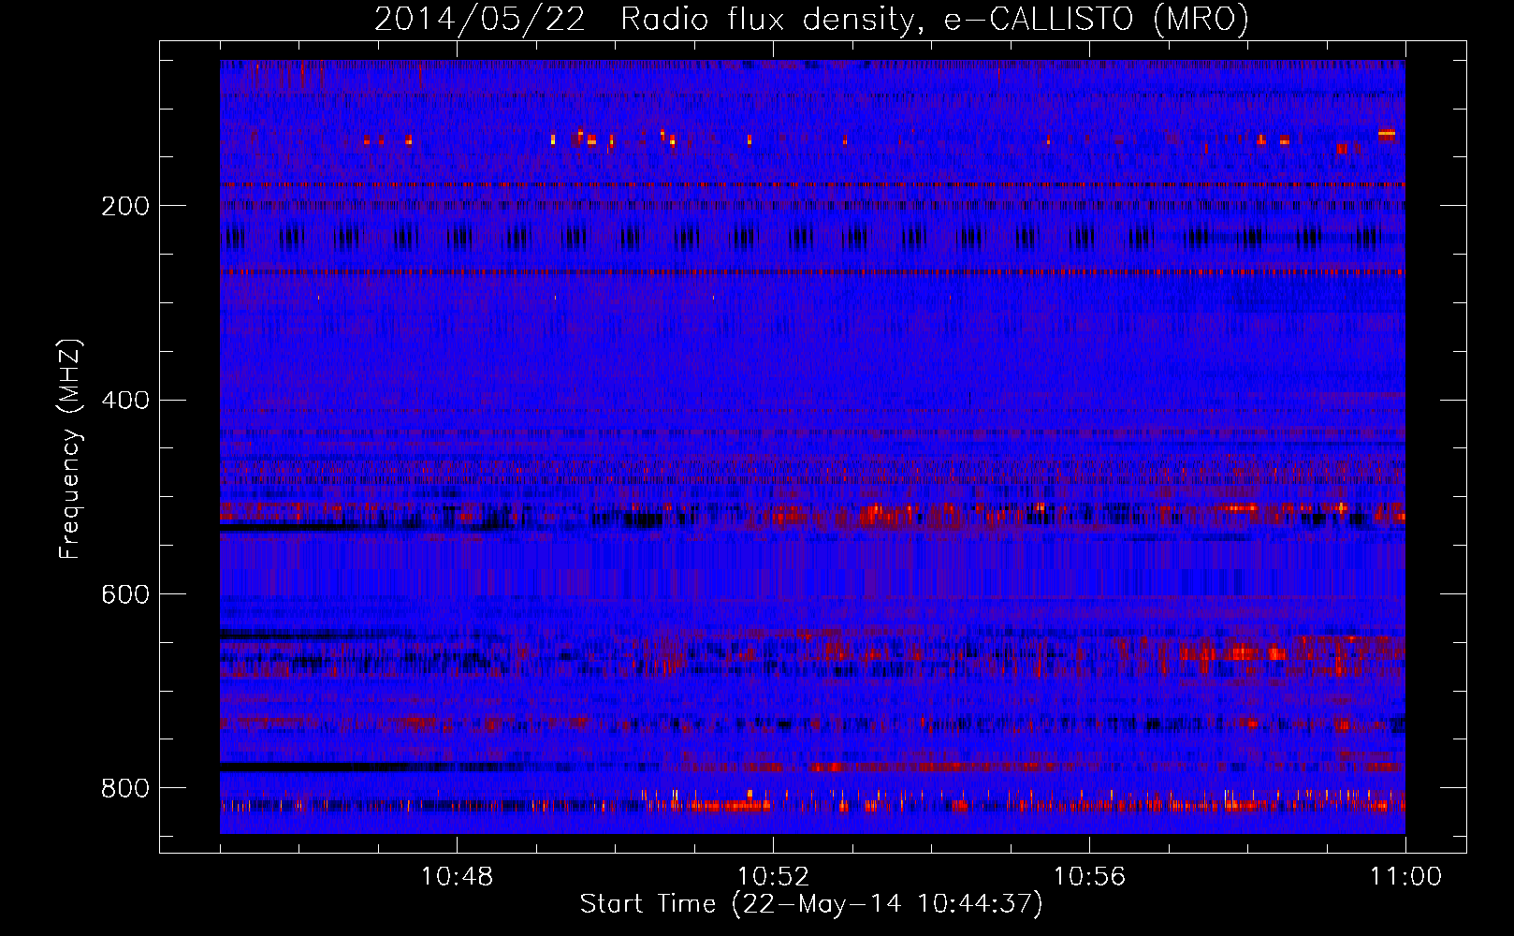Click the 10:48 time tick label
Image resolution: width=1514 pixels, height=936 pixels.
coord(458,877)
